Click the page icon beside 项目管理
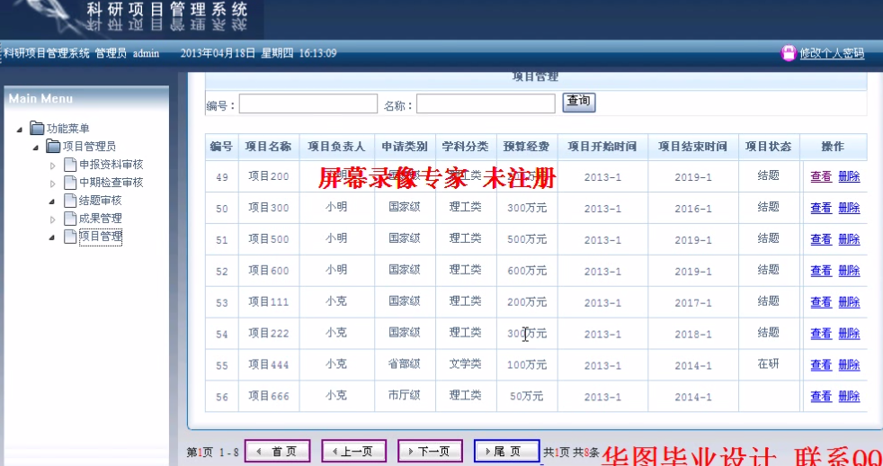The width and height of the screenshot is (883, 466). 70,237
